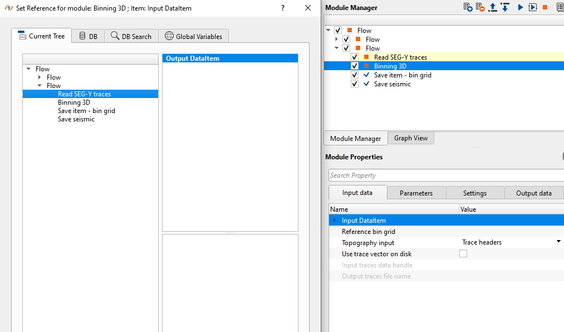Run the flow with the blue play icon

[x=521, y=7]
